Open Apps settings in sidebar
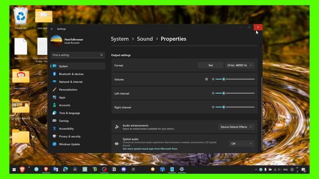319x179 pixels. click(78, 97)
